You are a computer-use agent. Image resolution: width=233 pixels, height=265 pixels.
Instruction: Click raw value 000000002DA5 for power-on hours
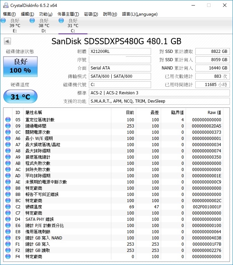[206, 126]
